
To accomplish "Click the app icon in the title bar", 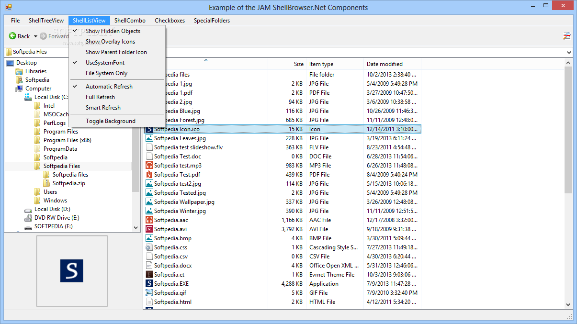I will coord(9,7).
